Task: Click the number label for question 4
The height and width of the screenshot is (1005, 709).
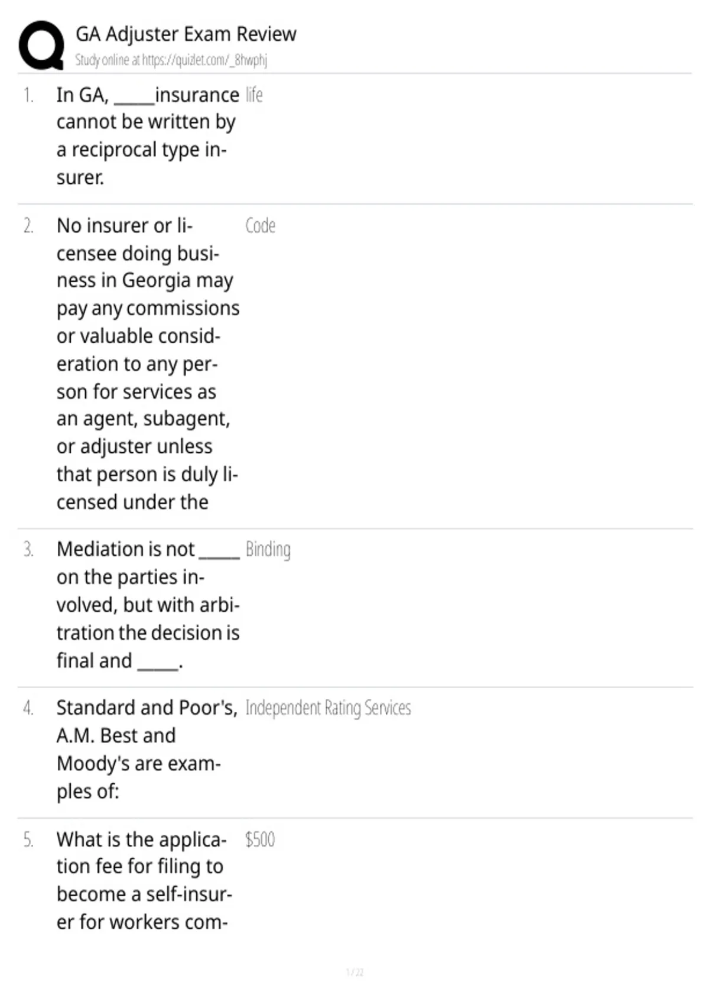Action: click(x=28, y=708)
